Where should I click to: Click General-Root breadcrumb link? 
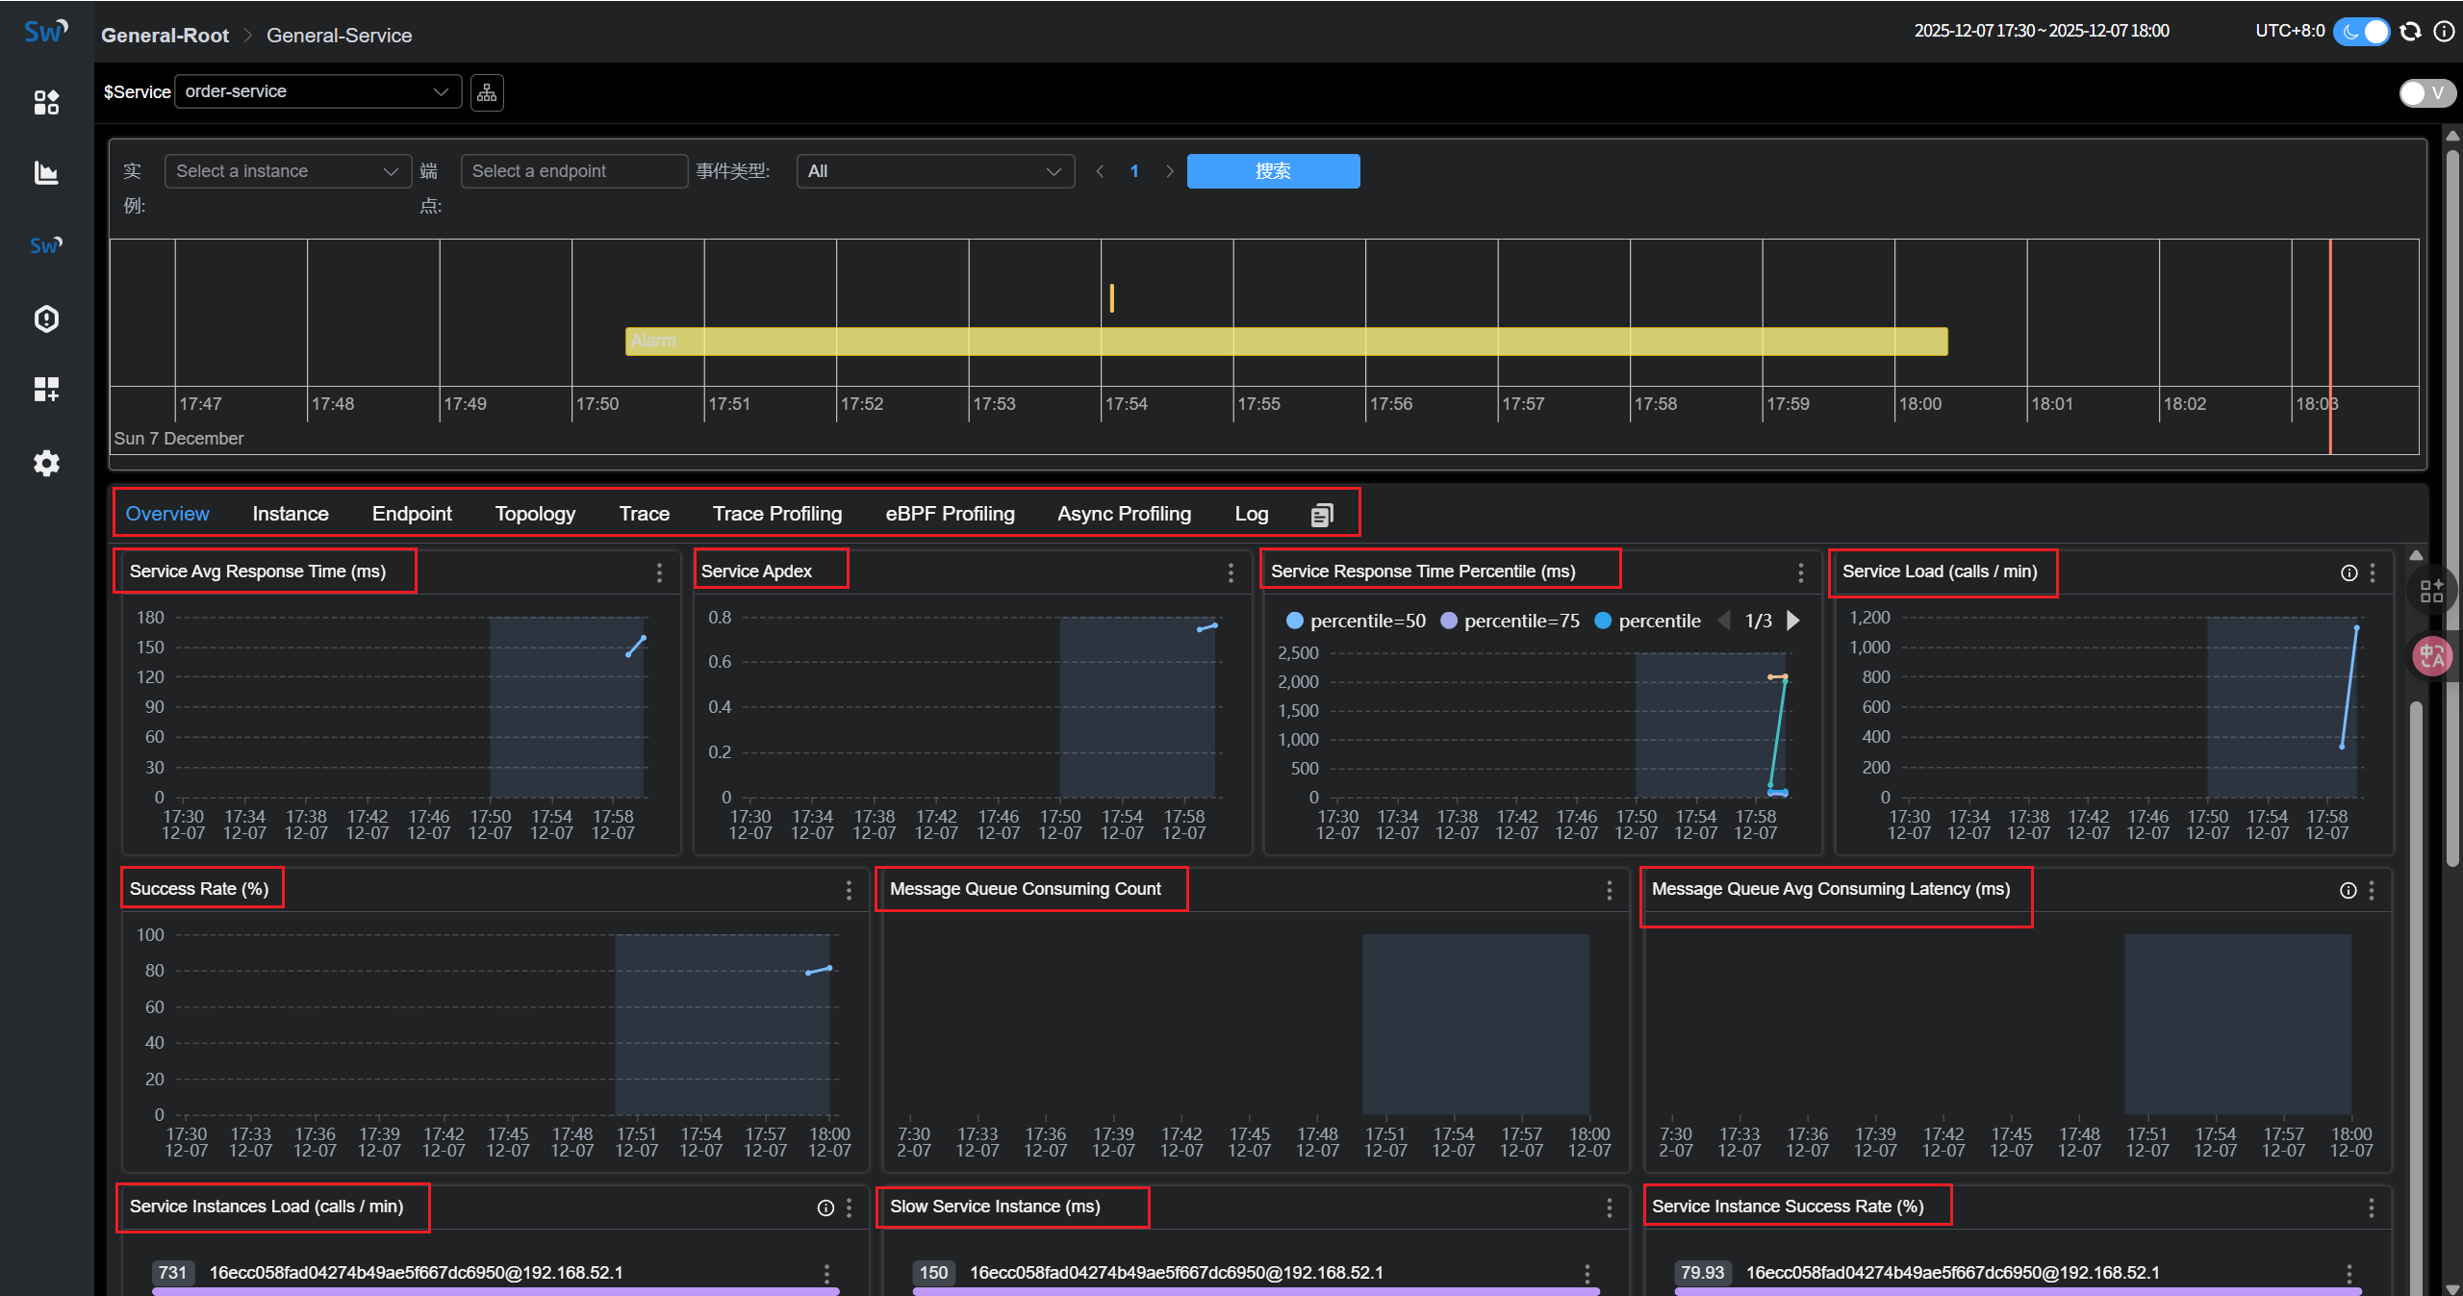click(x=165, y=36)
